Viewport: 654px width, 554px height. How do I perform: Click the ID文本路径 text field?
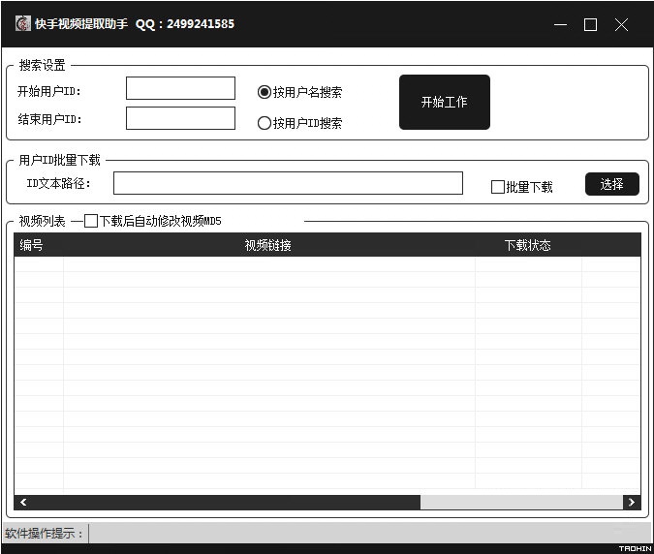[x=288, y=183]
